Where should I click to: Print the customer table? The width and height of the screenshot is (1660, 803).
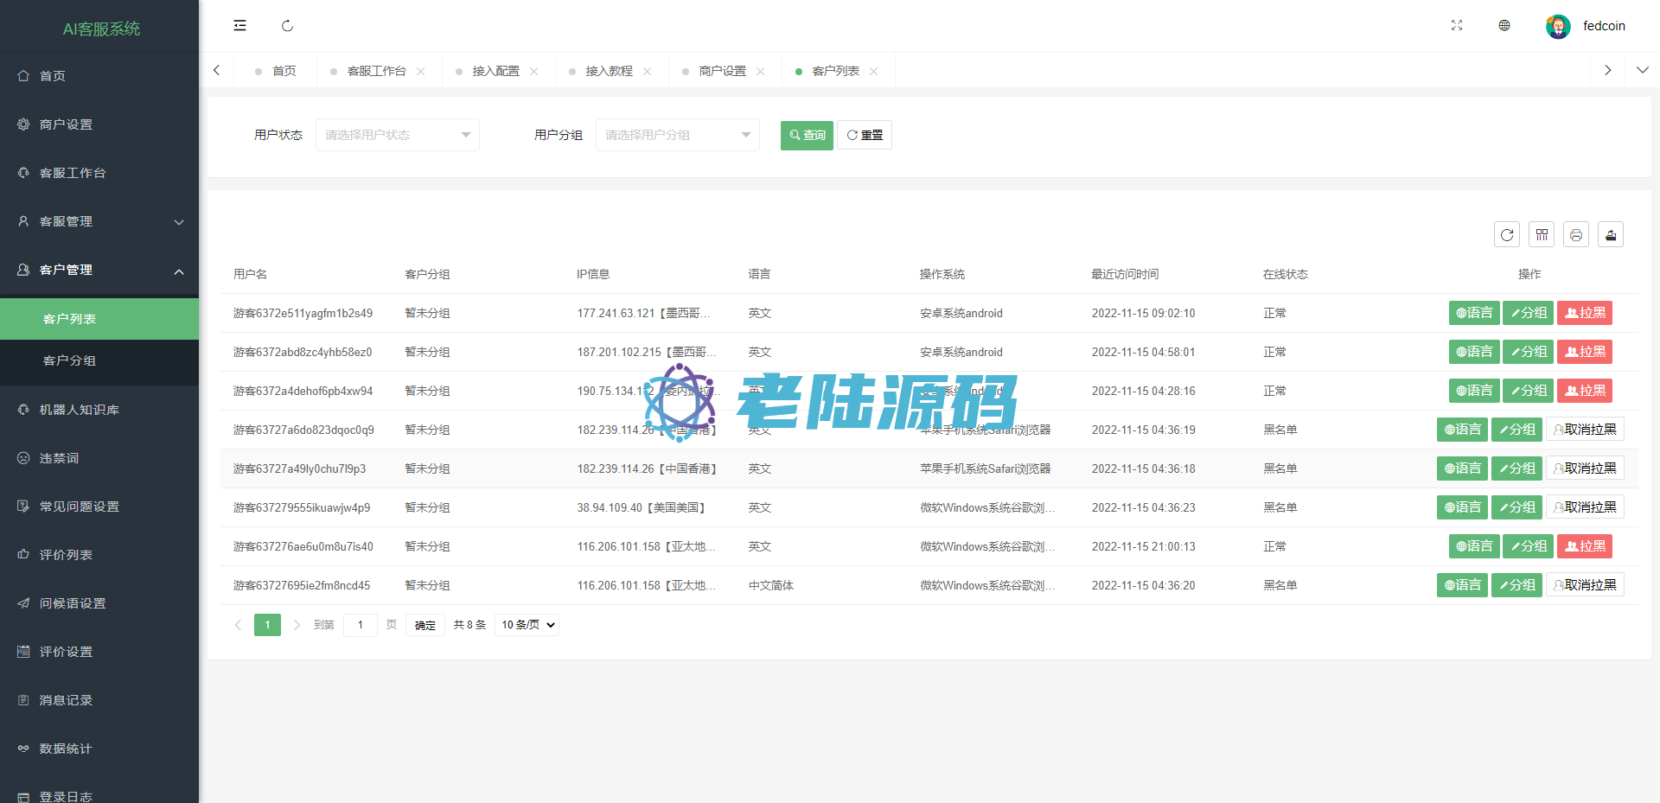pos(1576,235)
